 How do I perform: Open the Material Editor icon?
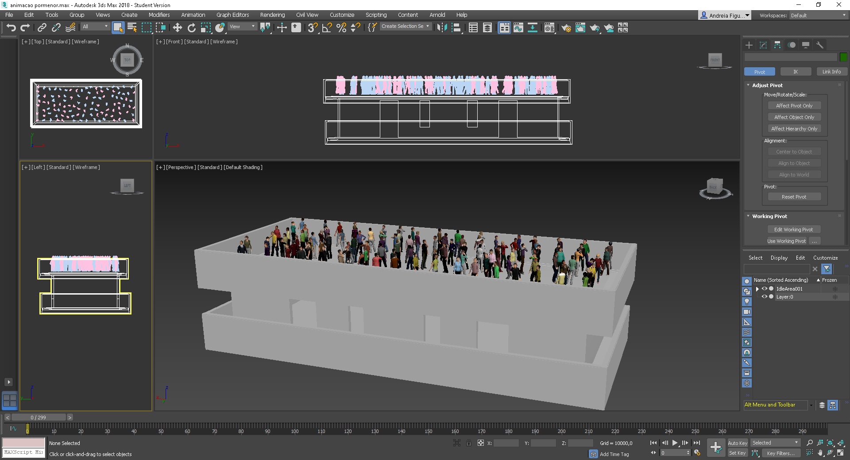(549, 28)
